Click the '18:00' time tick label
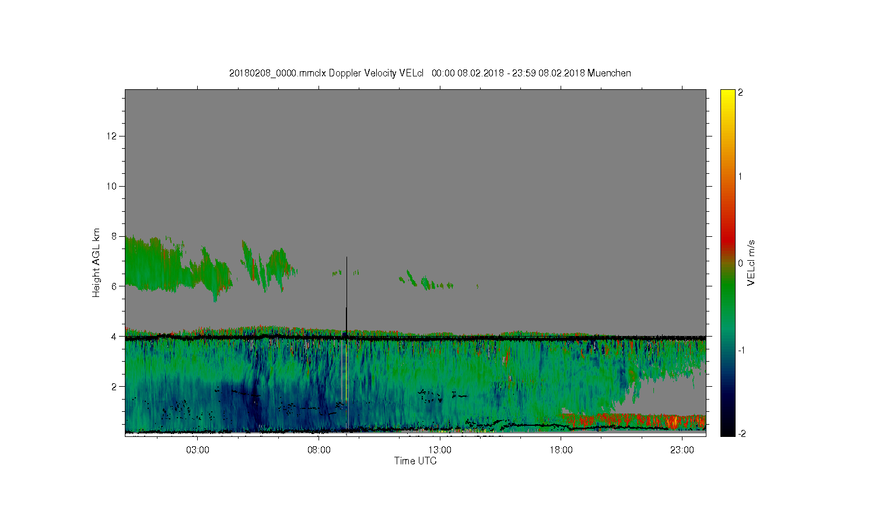This screenshot has height=525, width=875. [561, 450]
